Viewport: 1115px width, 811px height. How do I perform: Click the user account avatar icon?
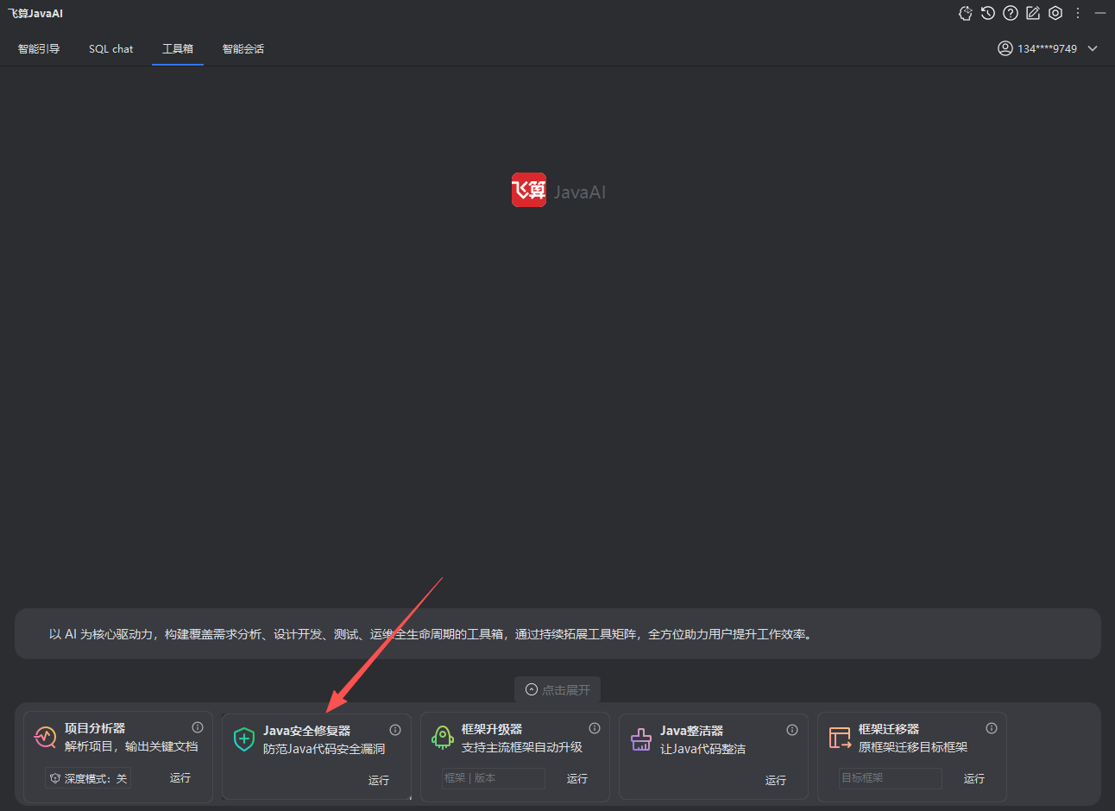coord(1005,48)
